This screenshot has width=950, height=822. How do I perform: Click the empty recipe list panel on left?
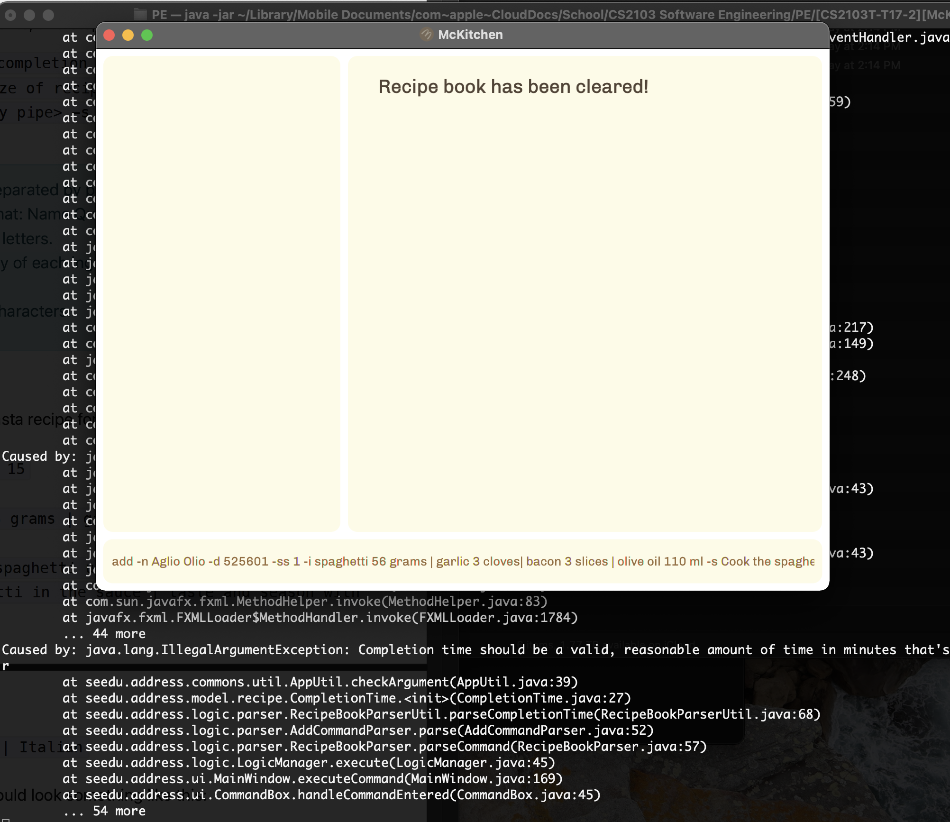[222, 294]
